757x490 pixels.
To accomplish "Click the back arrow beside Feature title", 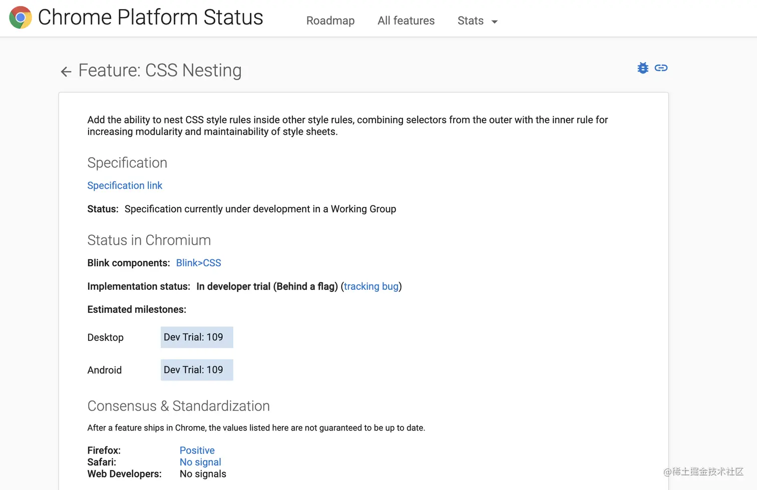I will tap(66, 72).
